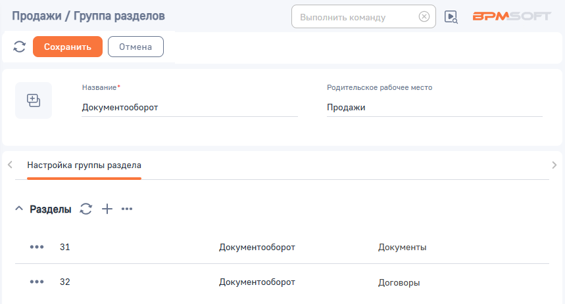Screen dimensions: 565x304
Task: Click the section group image icon
Action: [x=34, y=100]
